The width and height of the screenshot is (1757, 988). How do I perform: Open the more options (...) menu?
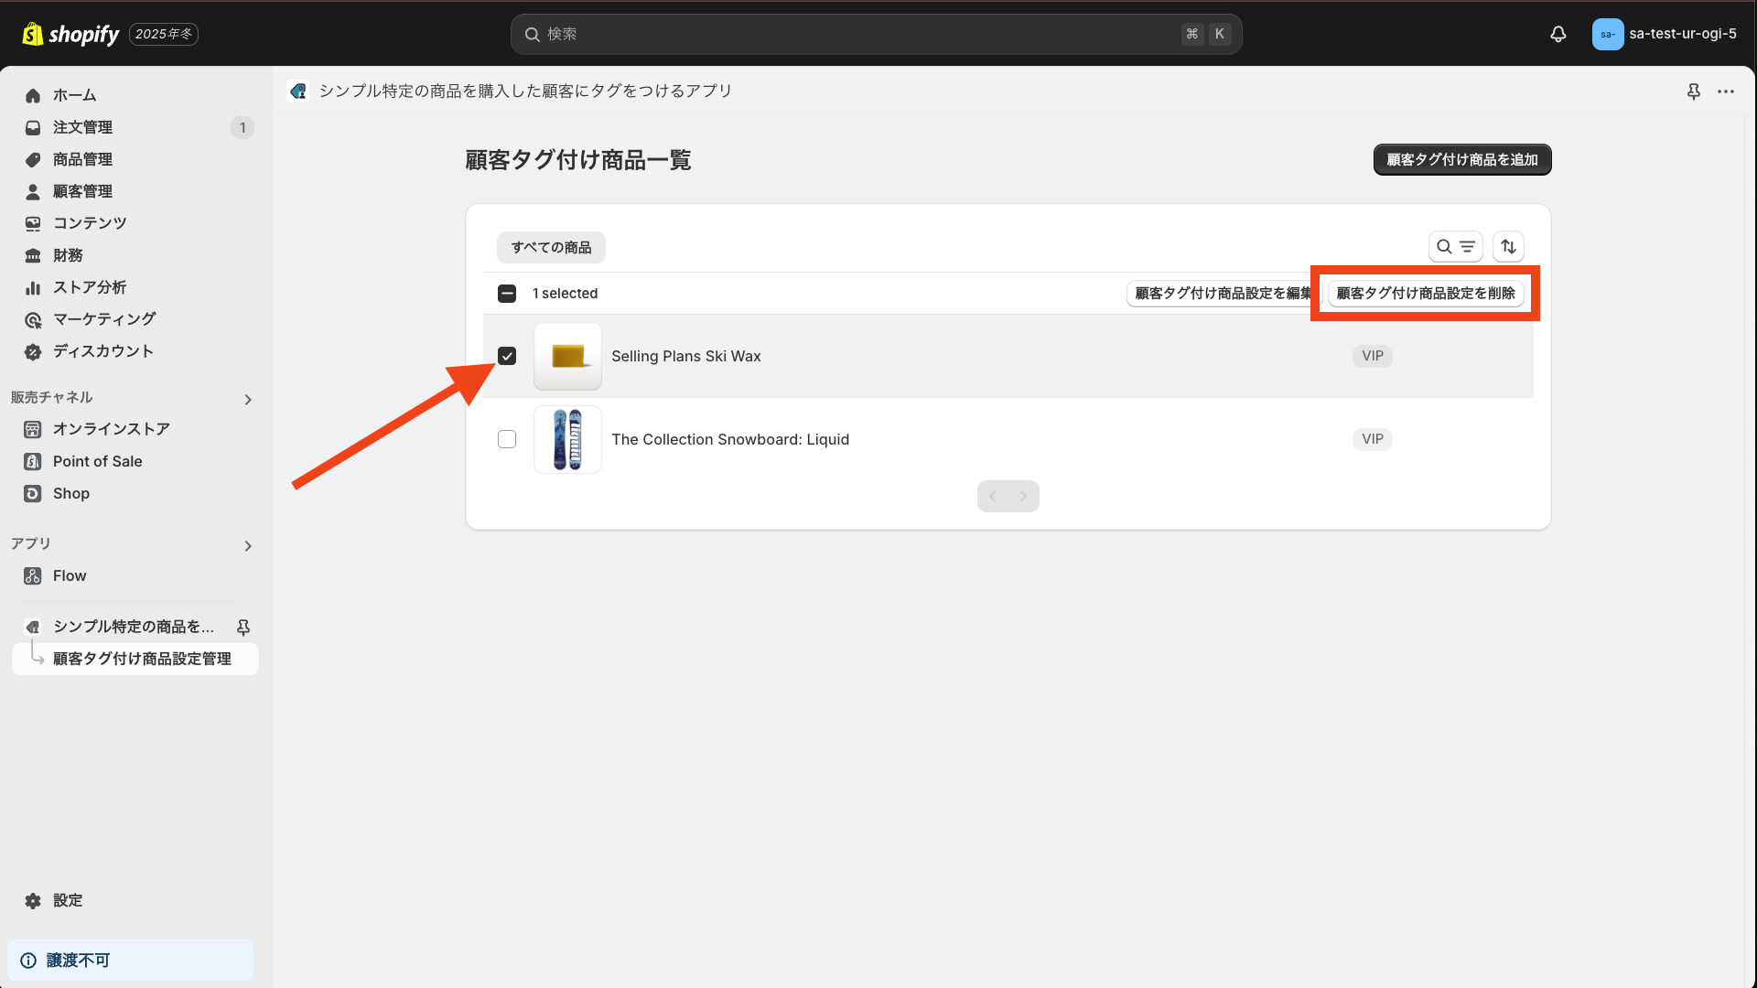tap(1728, 91)
